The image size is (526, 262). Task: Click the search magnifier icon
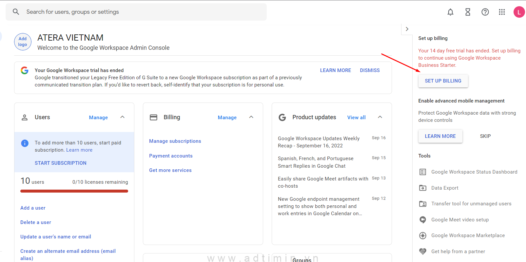pyautogui.click(x=16, y=12)
